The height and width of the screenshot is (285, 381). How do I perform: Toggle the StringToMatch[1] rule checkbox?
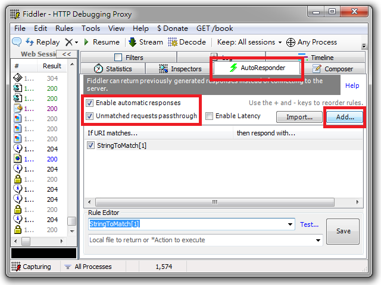(90, 145)
